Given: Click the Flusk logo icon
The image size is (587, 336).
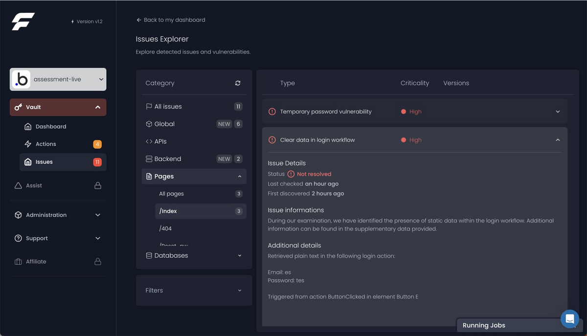Looking at the screenshot, I should (x=23, y=22).
